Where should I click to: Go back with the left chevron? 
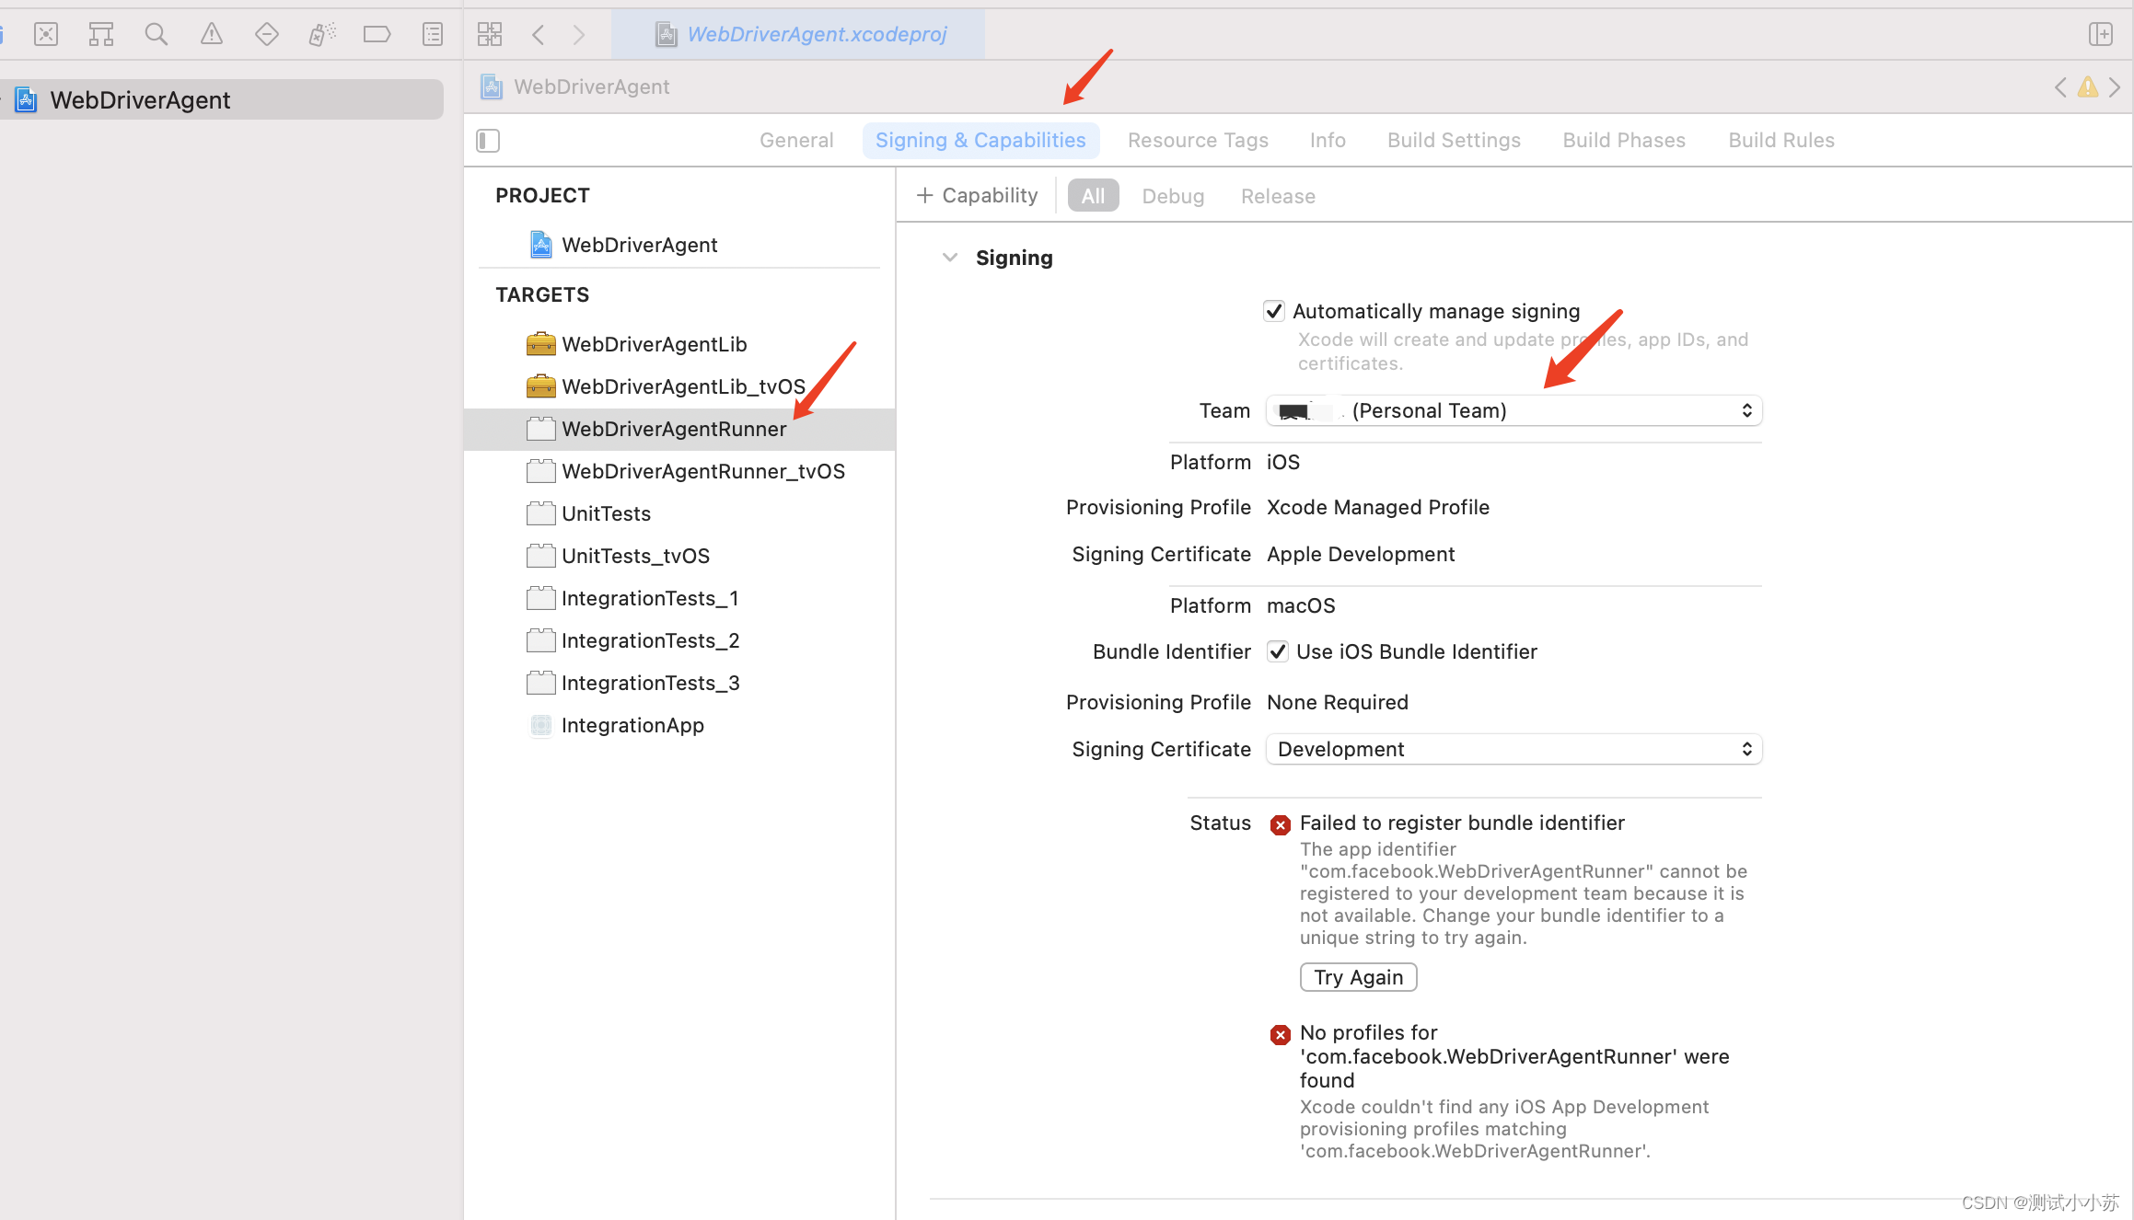(539, 35)
